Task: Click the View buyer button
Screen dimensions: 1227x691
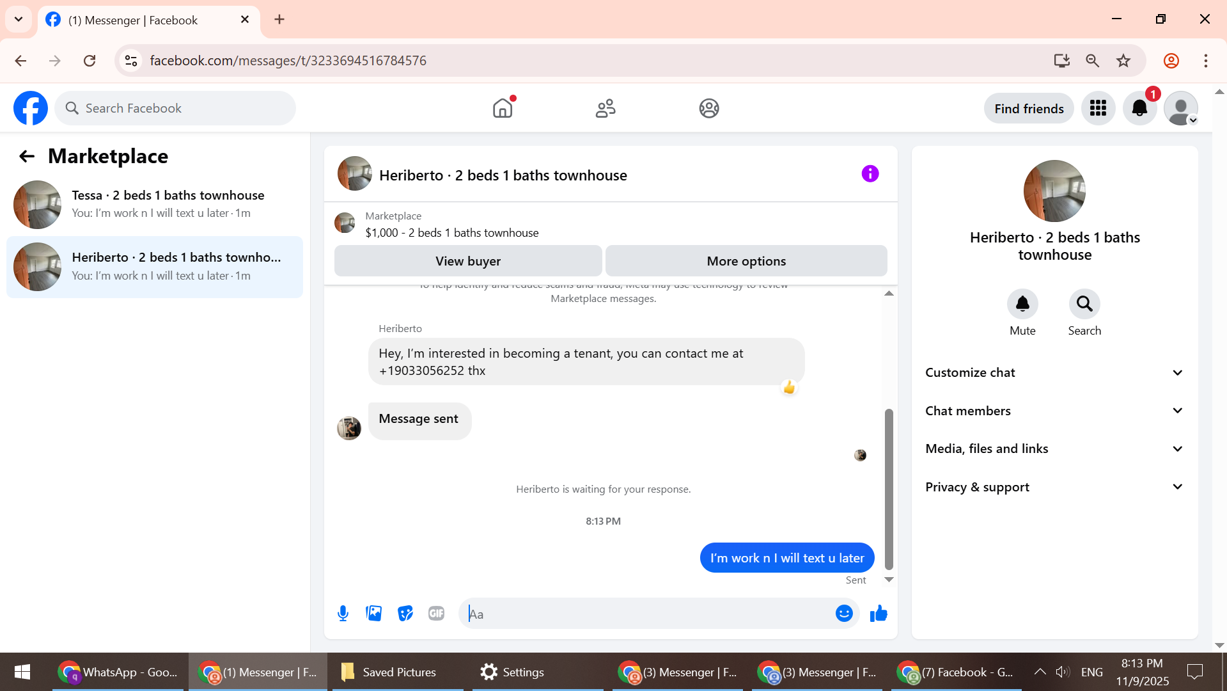Action: pyautogui.click(x=468, y=261)
